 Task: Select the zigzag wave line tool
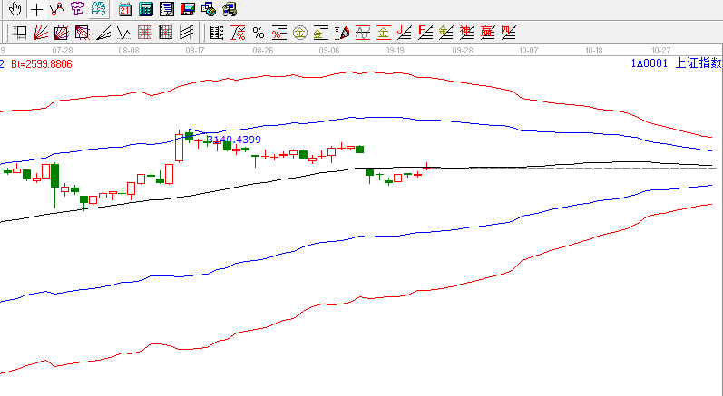124,34
